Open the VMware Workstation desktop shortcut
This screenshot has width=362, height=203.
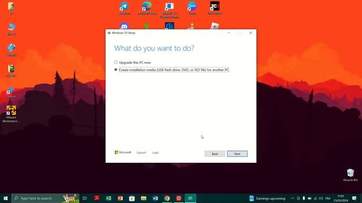coord(11,114)
